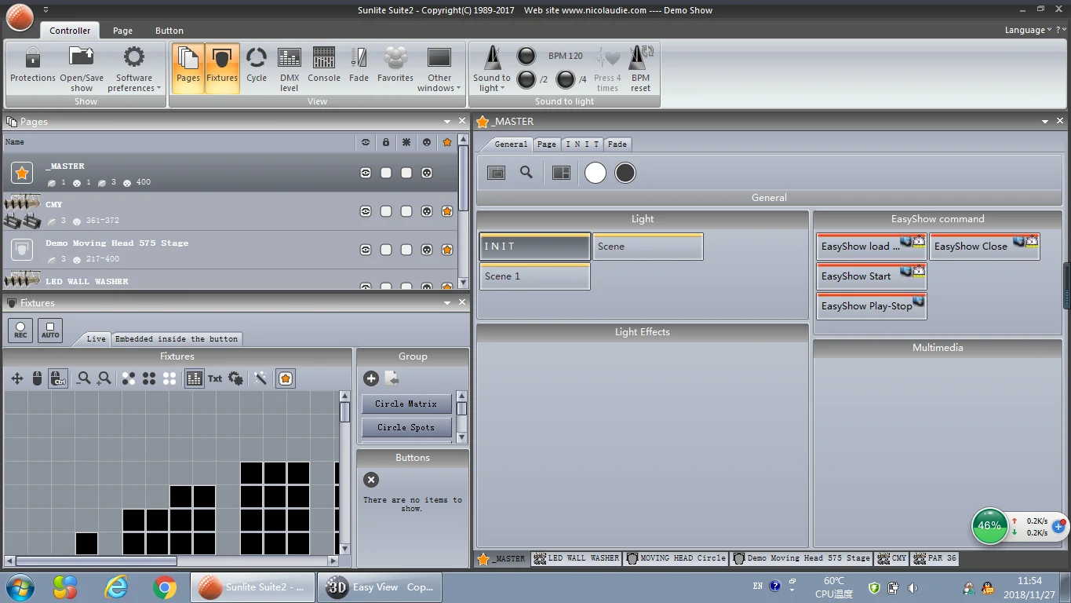Click the white color circle in the General toolbar
The image size is (1071, 603).
(x=596, y=173)
